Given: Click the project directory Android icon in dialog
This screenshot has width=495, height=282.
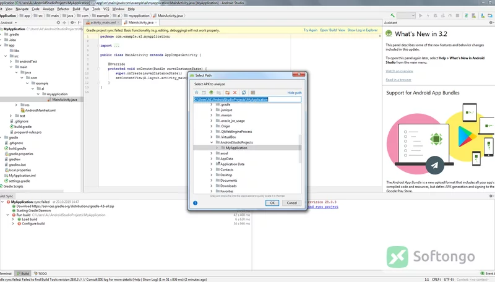Looking at the screenshot, I should [211, 92].
